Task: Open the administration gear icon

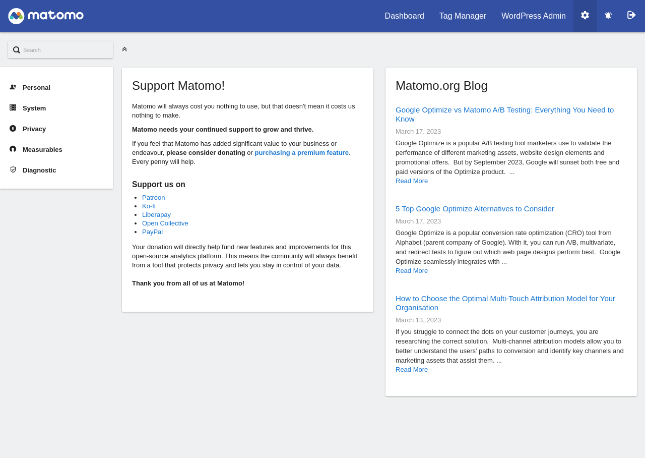Action: tap(585, 16)
